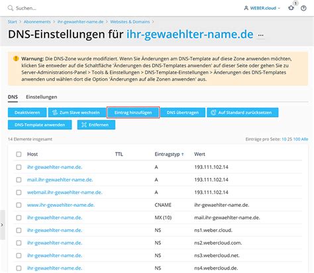
Task: Click DNS-Template anwenden button
Action: pos(40,125)
